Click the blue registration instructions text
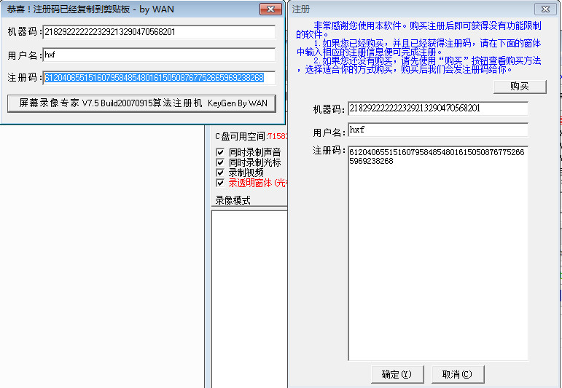 click(418, 47)
